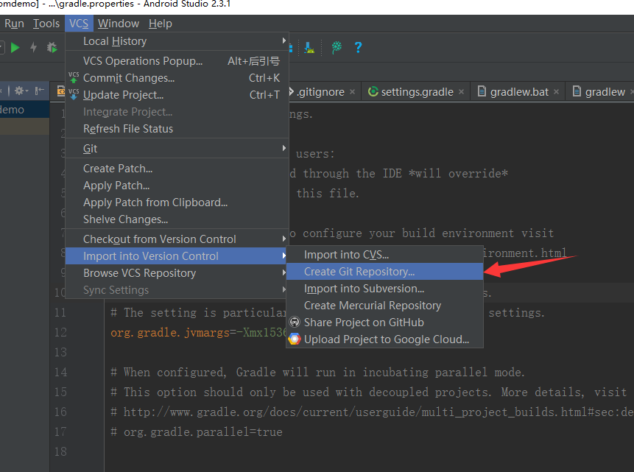This screenshot has height=472, width=634.
Task: Expand Checkout from Version Control arrow
Action: pos(283,239)
